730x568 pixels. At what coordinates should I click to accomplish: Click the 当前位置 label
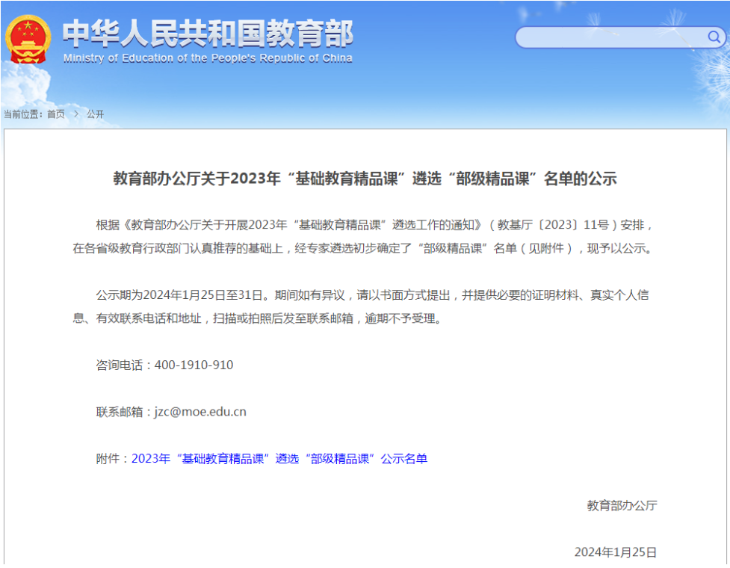(22, 114)
